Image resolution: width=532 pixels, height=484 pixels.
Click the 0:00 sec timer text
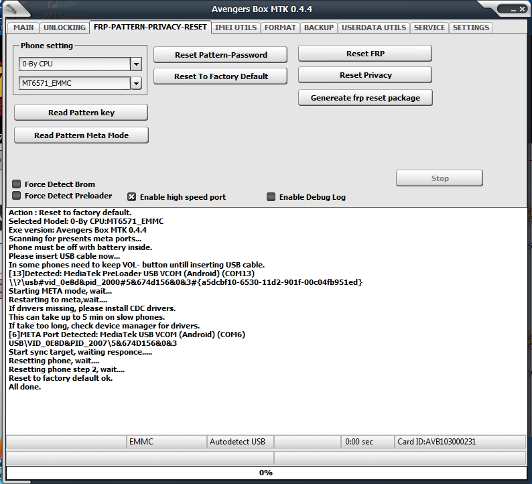pos(359,442)
